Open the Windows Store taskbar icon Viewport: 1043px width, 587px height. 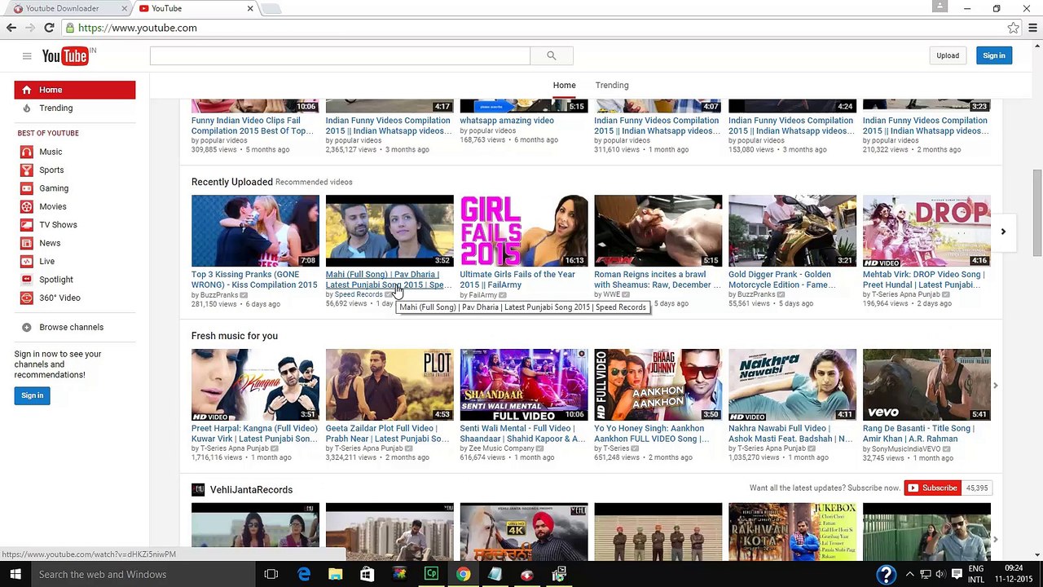(x=367, y=574)
